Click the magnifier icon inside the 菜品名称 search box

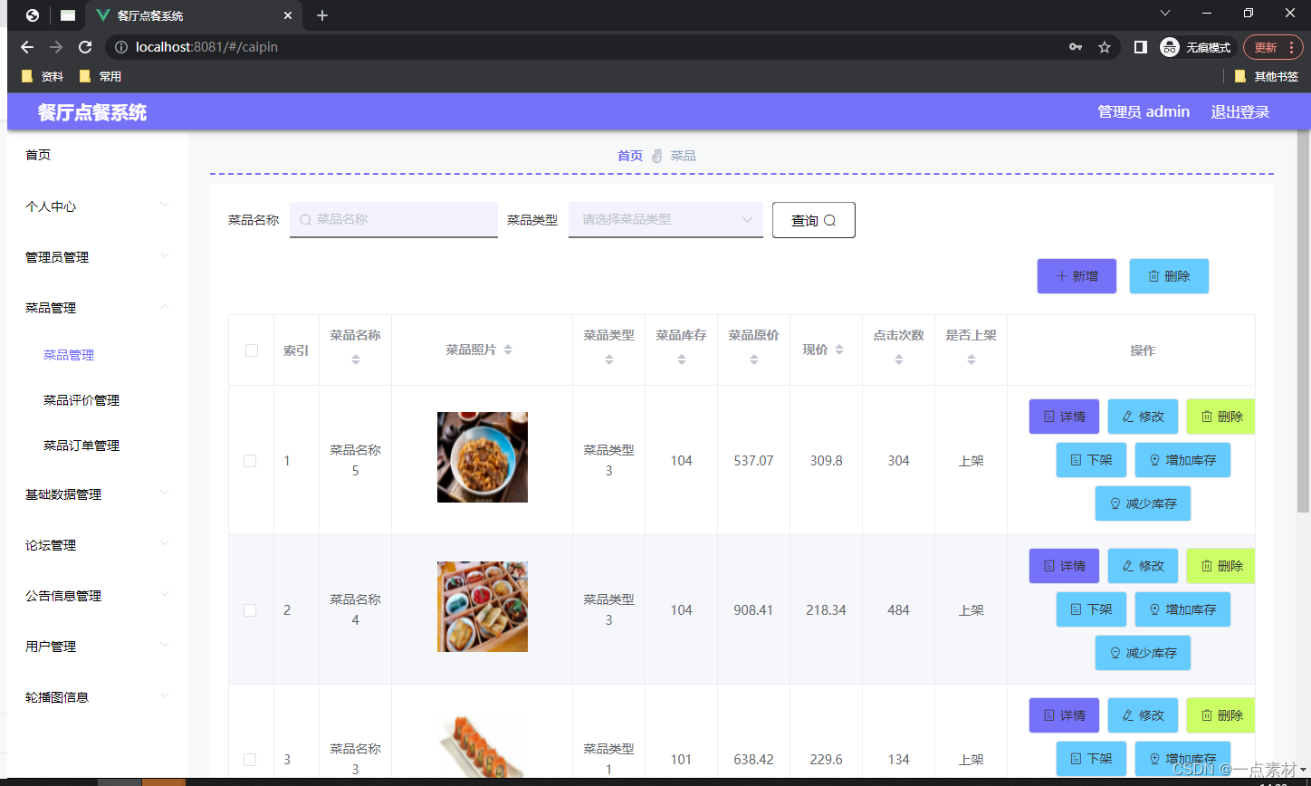coord(304,220)
